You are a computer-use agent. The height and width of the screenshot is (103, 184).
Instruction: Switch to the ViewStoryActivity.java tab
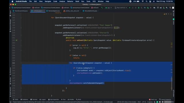[21, 11]
